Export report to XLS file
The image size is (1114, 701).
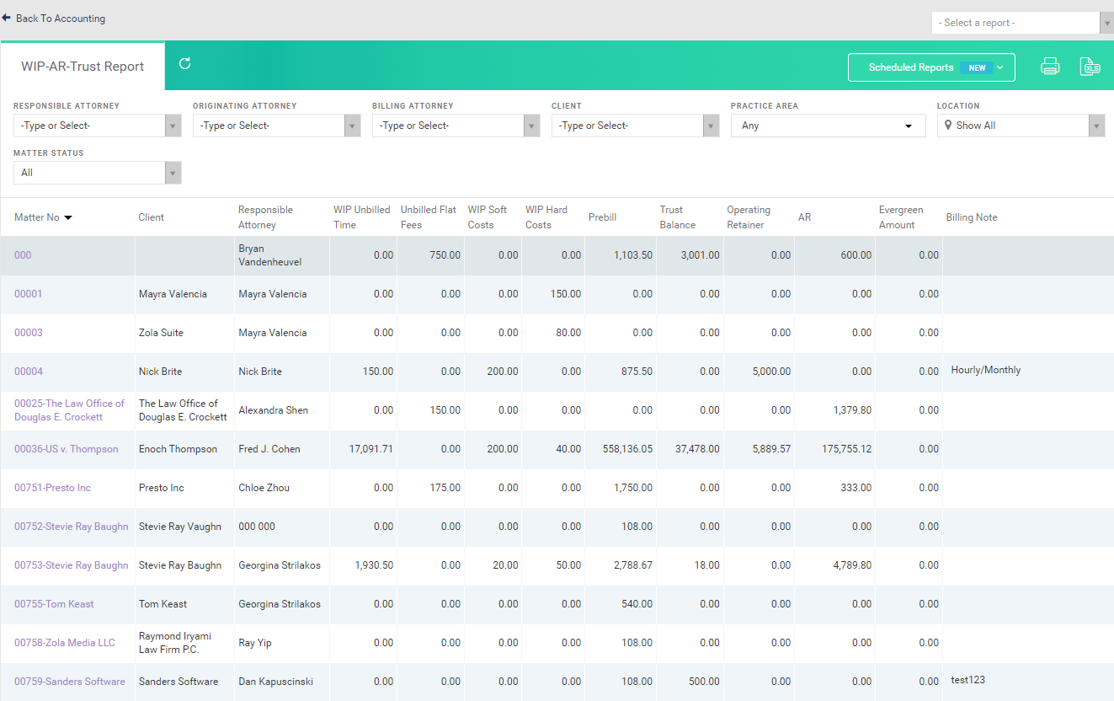pos(1090,67)
